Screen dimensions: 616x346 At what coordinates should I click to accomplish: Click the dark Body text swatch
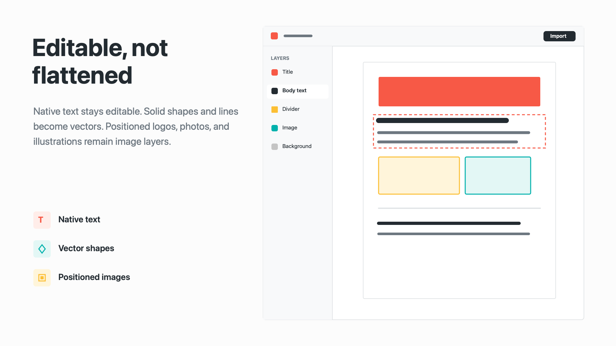click(275, 91)
